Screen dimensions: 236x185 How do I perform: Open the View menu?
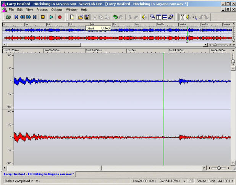[29, 10]
